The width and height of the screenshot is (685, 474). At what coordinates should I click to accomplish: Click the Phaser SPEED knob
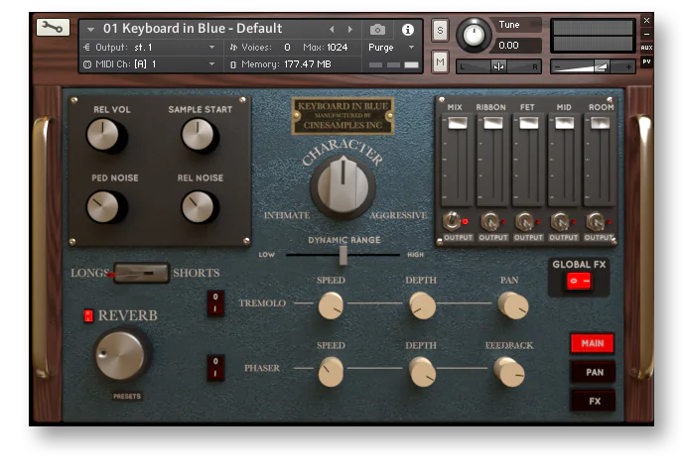(x=331, y=372)
